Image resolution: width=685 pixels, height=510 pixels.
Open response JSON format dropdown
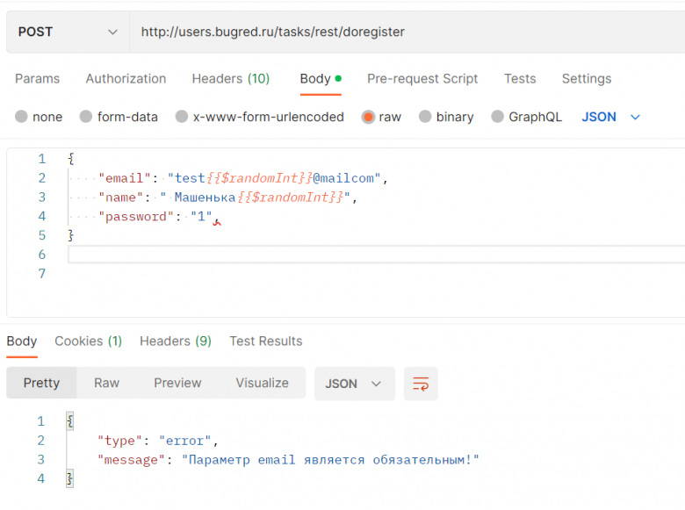[354, 384]
